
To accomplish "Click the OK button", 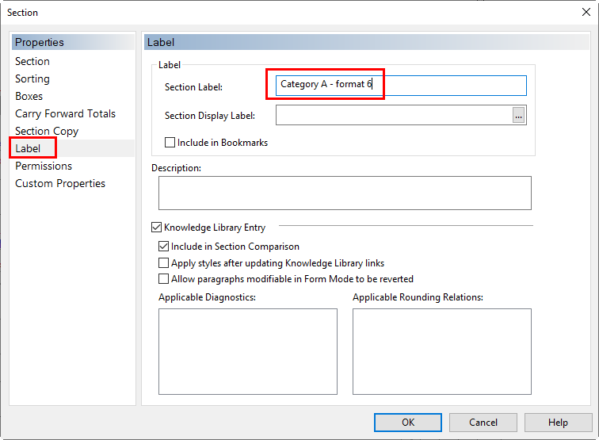I will click(x=408, y=423).
